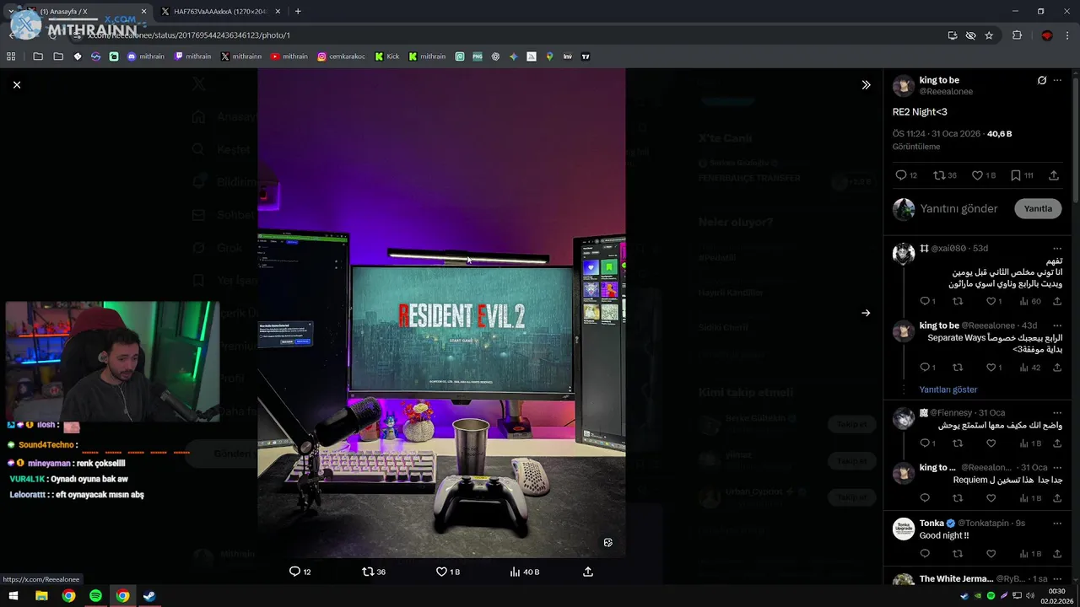Open the @Reeealonee profile handle

tap(946, 91)
